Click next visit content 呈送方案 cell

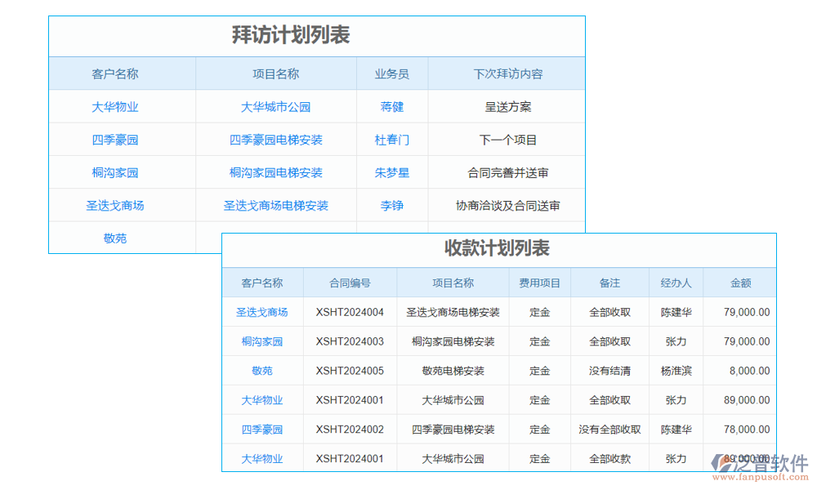click(x=507, y=106)
